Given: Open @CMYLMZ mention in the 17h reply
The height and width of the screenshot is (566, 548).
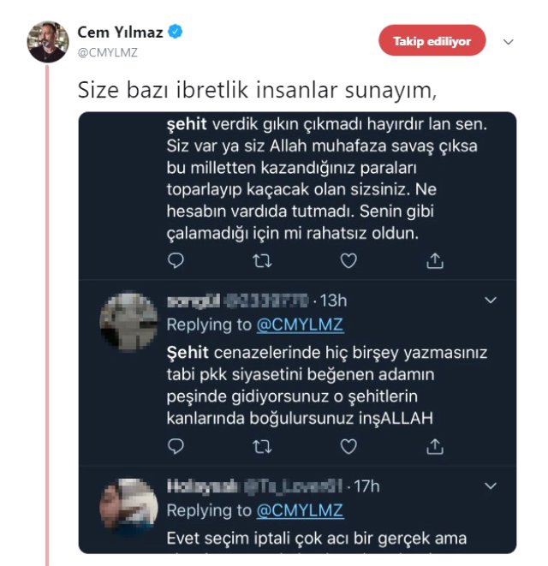Looking at the screenshot, I should pyautogui.click(x=301, y=511).
